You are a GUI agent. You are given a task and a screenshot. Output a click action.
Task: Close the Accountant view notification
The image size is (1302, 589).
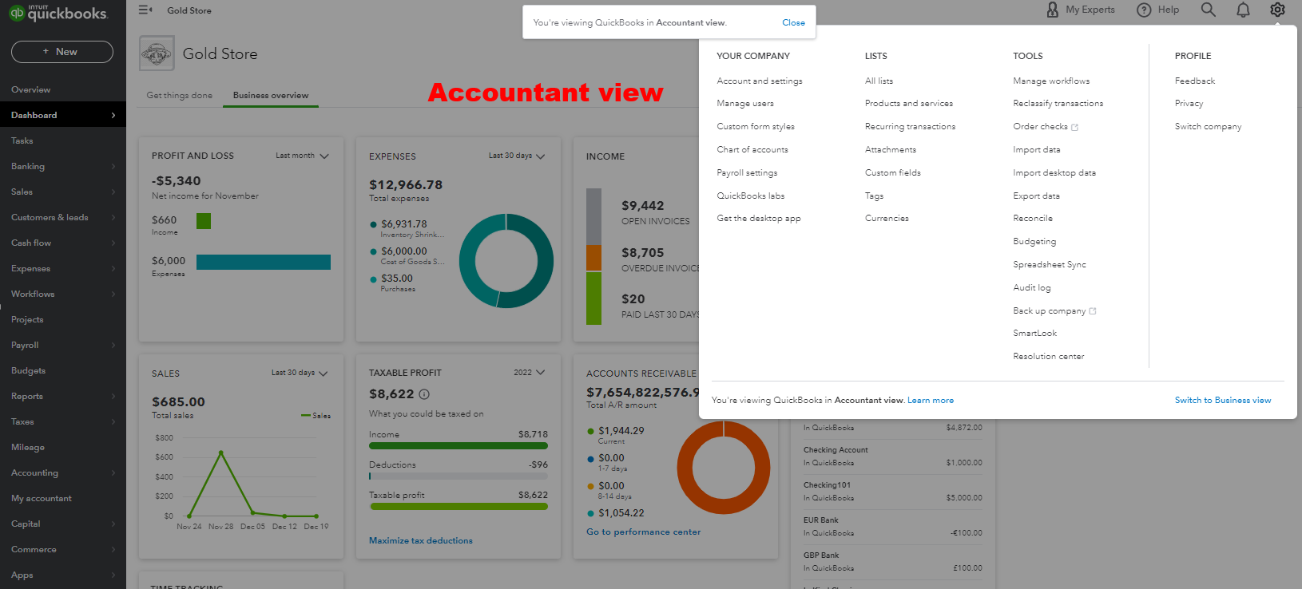pyautogui.click(x=793, y=22)
